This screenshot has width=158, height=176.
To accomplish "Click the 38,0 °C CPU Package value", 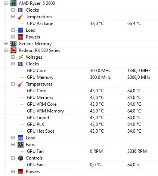I will pyautogui.click(x=97, y=24).
